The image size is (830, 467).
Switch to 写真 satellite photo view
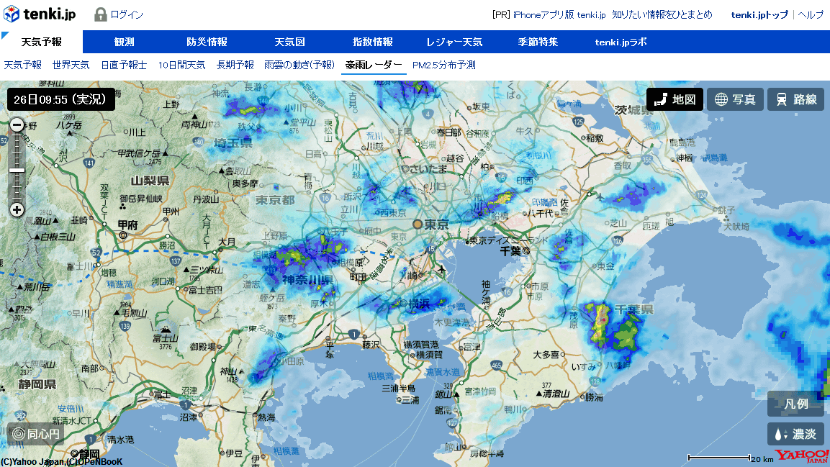coord(735,99)
